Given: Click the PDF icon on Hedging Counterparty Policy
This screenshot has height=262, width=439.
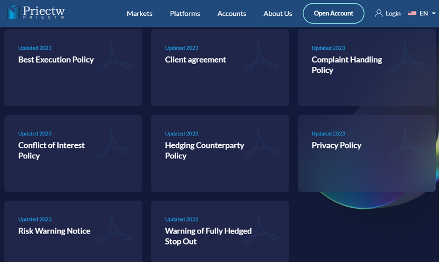Looking at the screenshot, I should [261, 143].
